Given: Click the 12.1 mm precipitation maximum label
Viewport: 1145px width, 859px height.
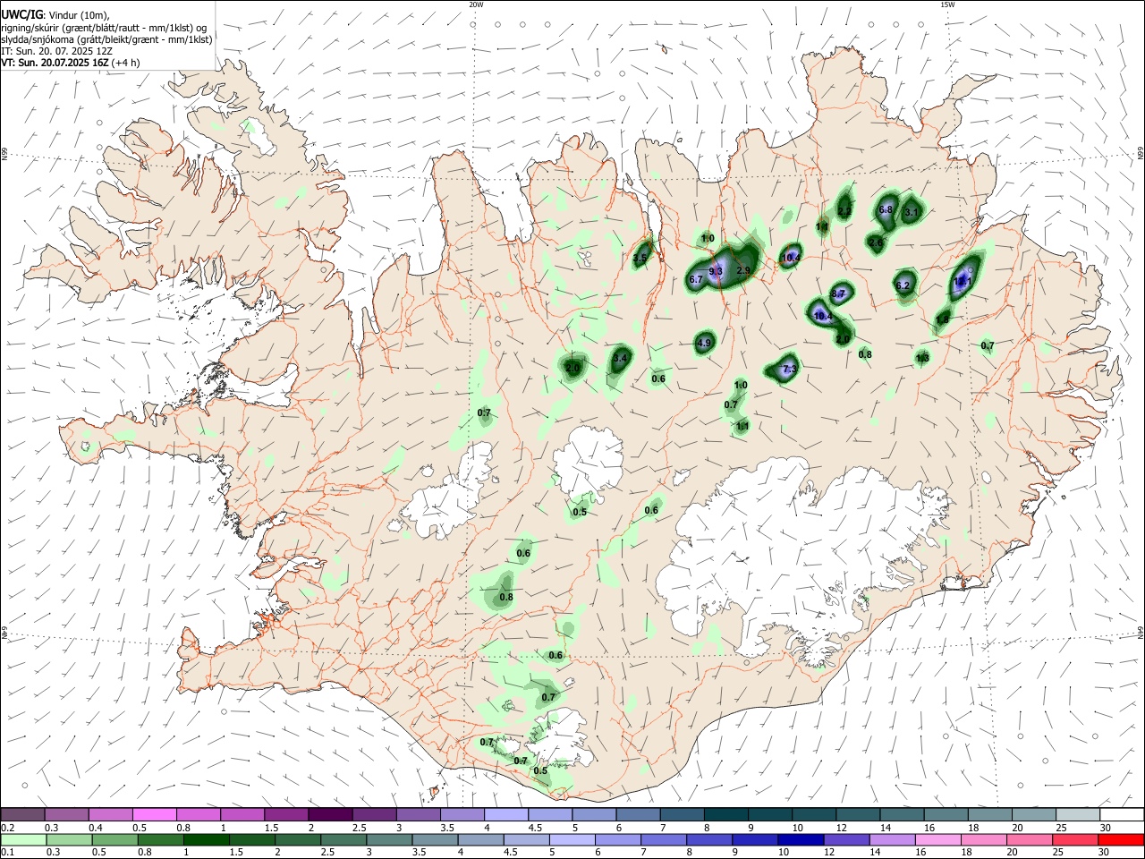Looking at the screenshot, I should pyautogui.click(x=963, y=281).
